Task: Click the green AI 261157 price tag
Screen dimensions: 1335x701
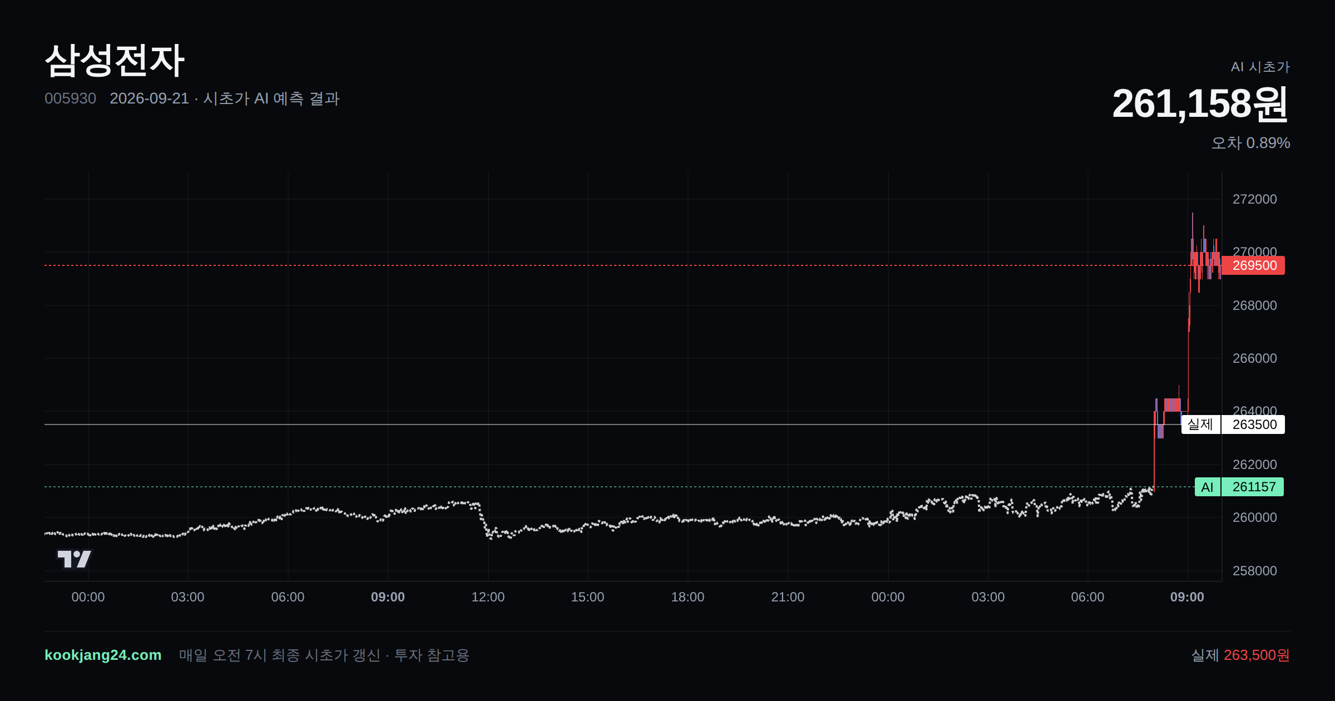Action: [x=1239, y=487]
